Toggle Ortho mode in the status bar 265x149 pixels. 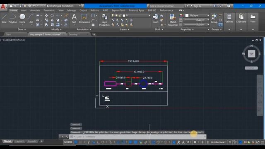[x=98, y=142]
